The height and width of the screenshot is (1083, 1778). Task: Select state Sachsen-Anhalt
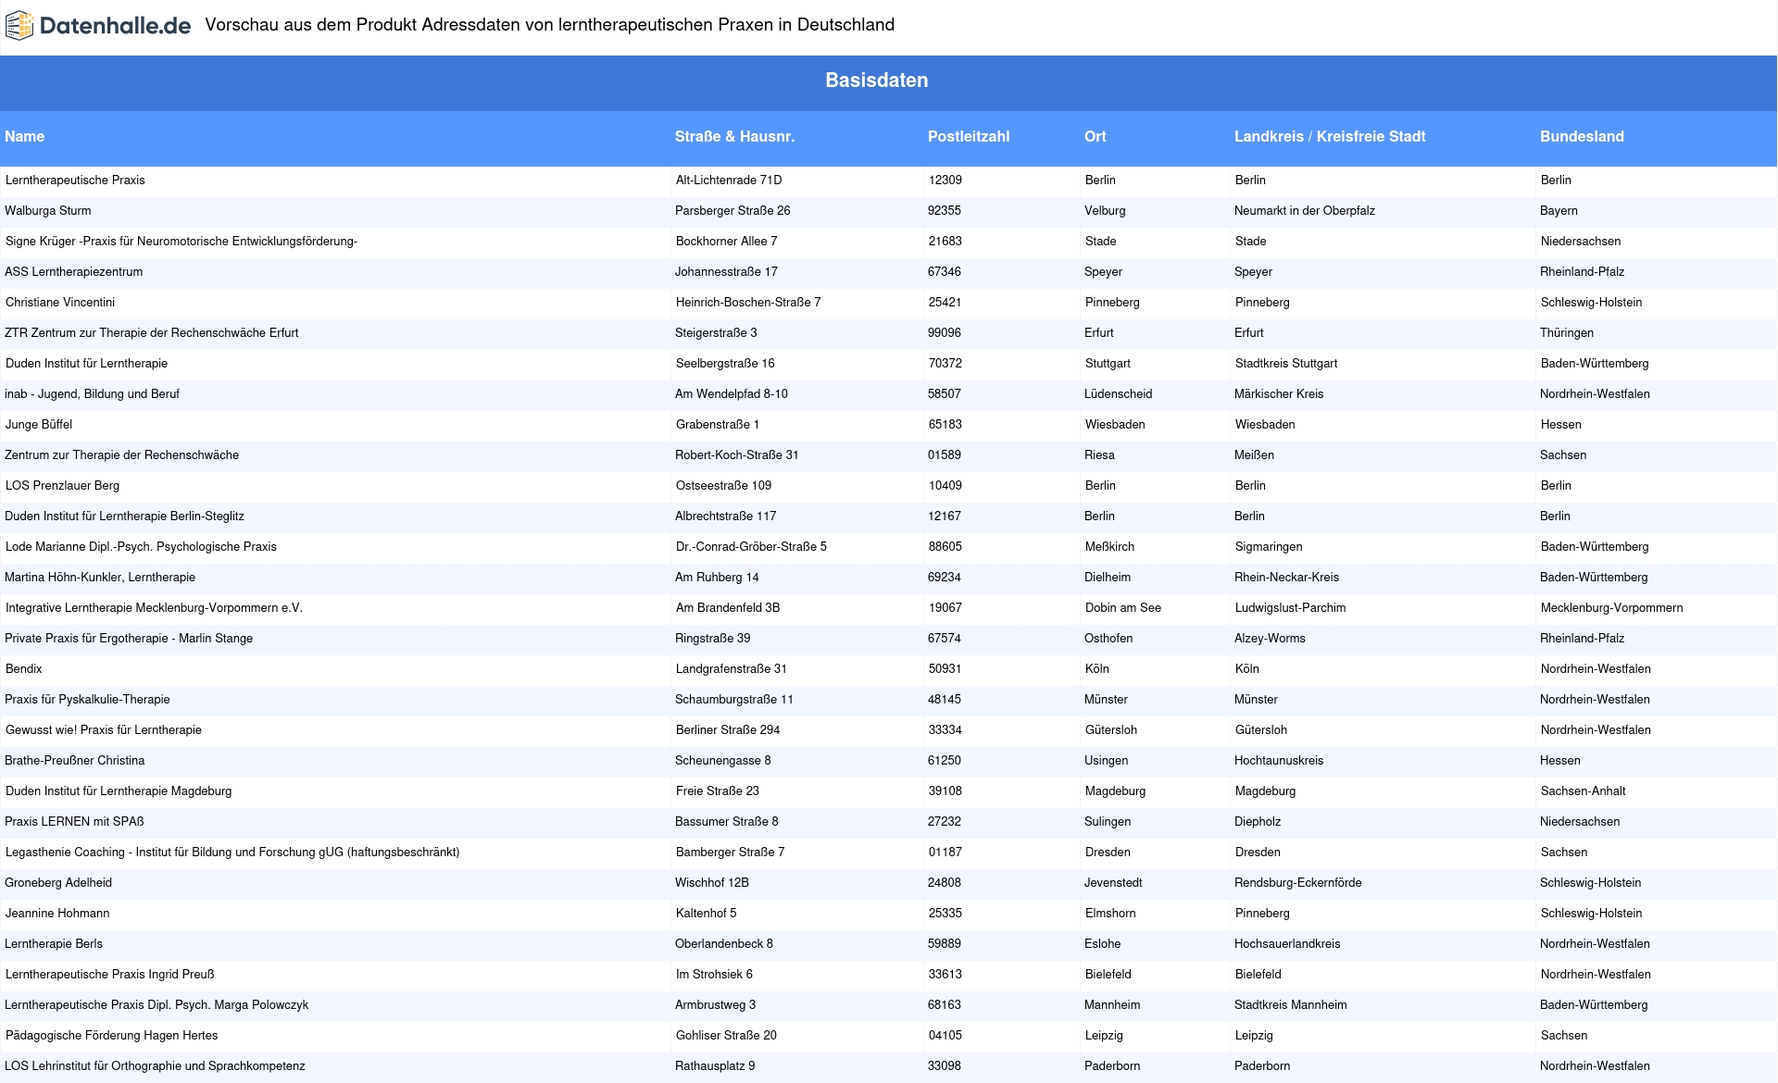[1584, 791]
